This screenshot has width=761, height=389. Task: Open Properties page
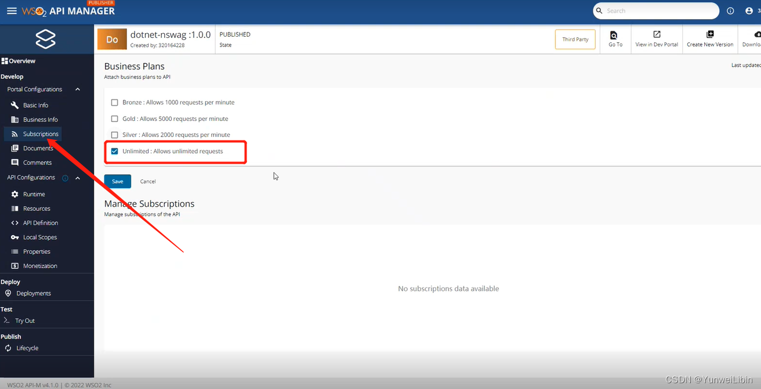(x=37, y=251)
